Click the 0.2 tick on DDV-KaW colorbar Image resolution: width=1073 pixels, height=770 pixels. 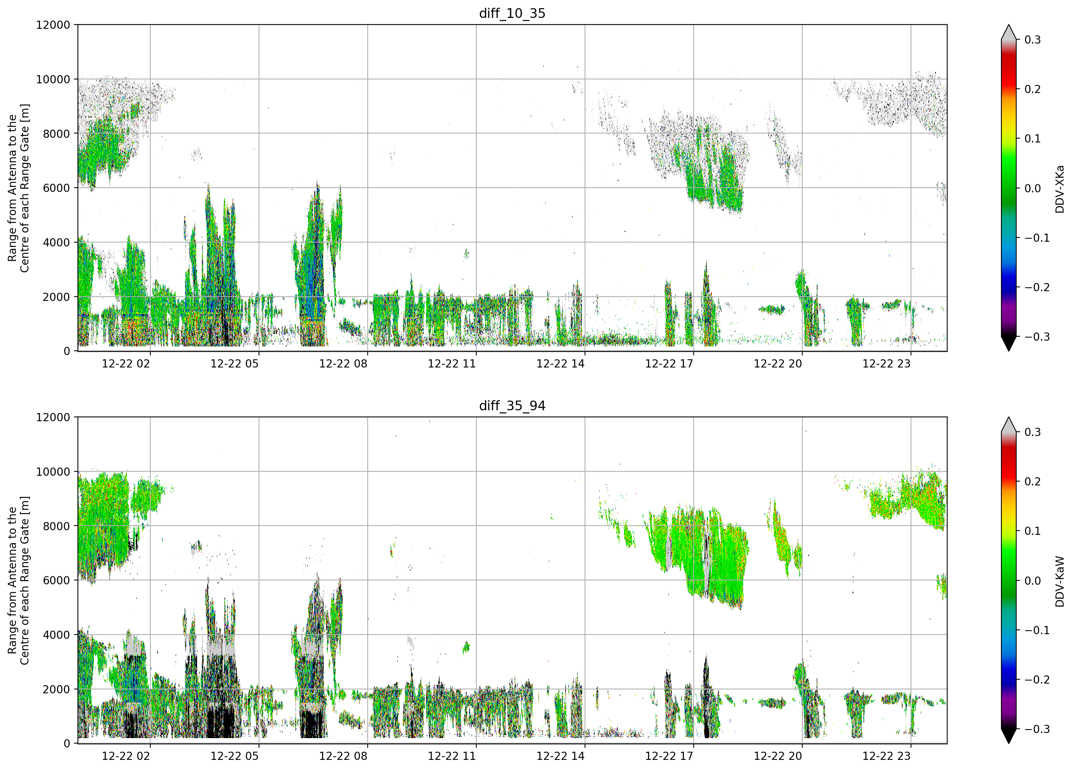pyautogui.click(x=1033, y=482)
